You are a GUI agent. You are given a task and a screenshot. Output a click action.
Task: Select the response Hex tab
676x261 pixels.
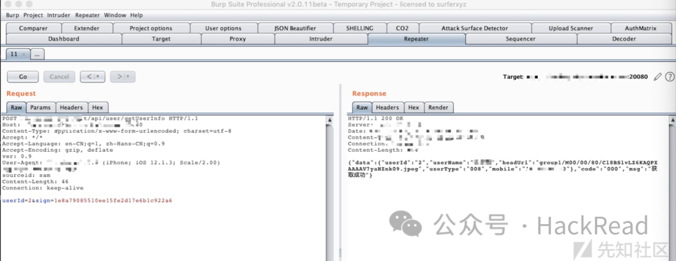pyautogui.click(x=414, y=107)
